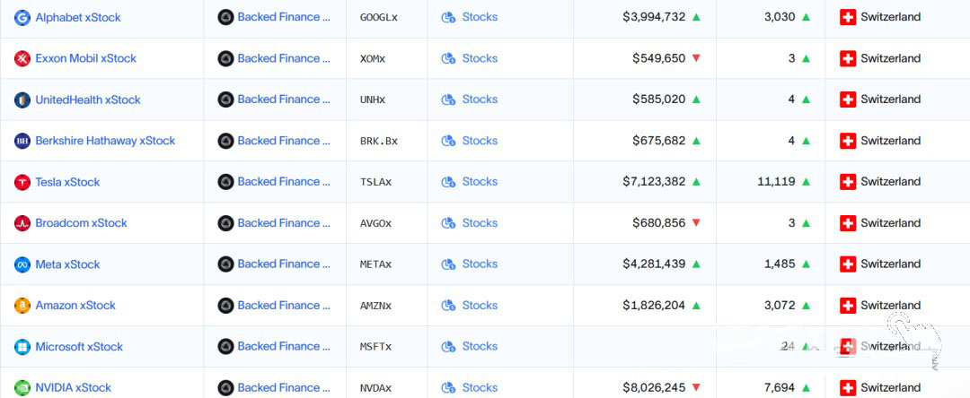Open Backed Finance link in Meta row
The height and width of the screenshot is (398, 970).
coord(284,264)
